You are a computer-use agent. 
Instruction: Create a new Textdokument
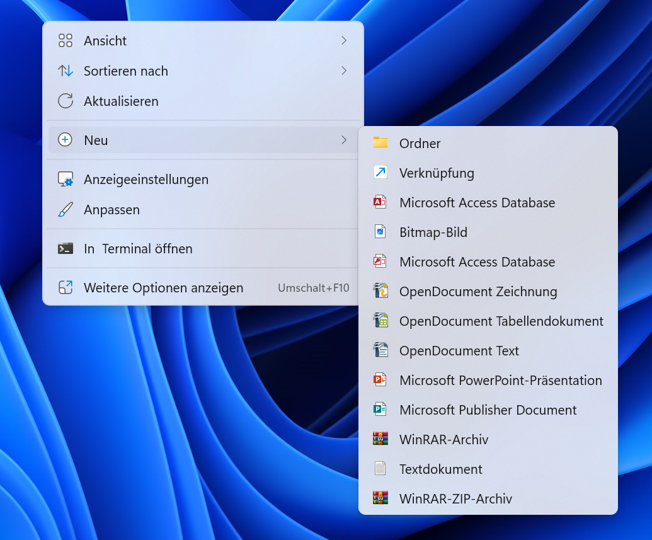point(488,469)
